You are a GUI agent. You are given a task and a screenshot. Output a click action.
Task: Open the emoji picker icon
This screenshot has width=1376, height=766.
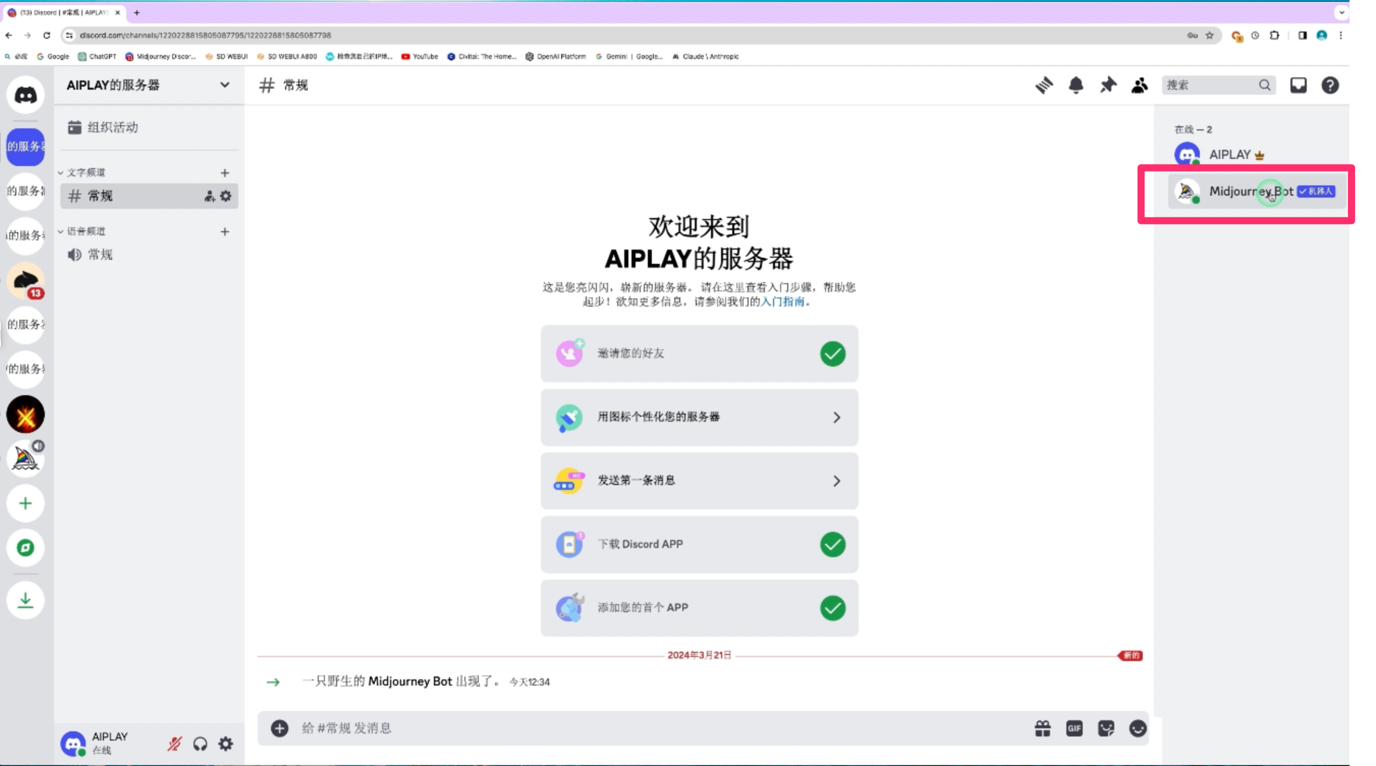(x=1138, y=728)
